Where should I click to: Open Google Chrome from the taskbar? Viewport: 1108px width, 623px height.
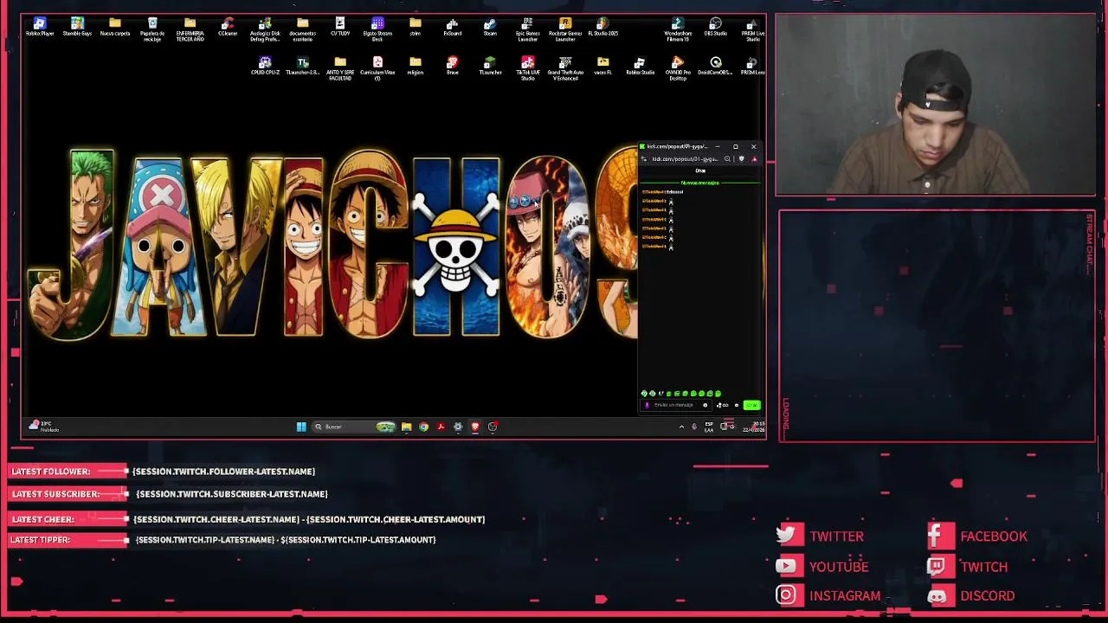[x=423, y=427]
